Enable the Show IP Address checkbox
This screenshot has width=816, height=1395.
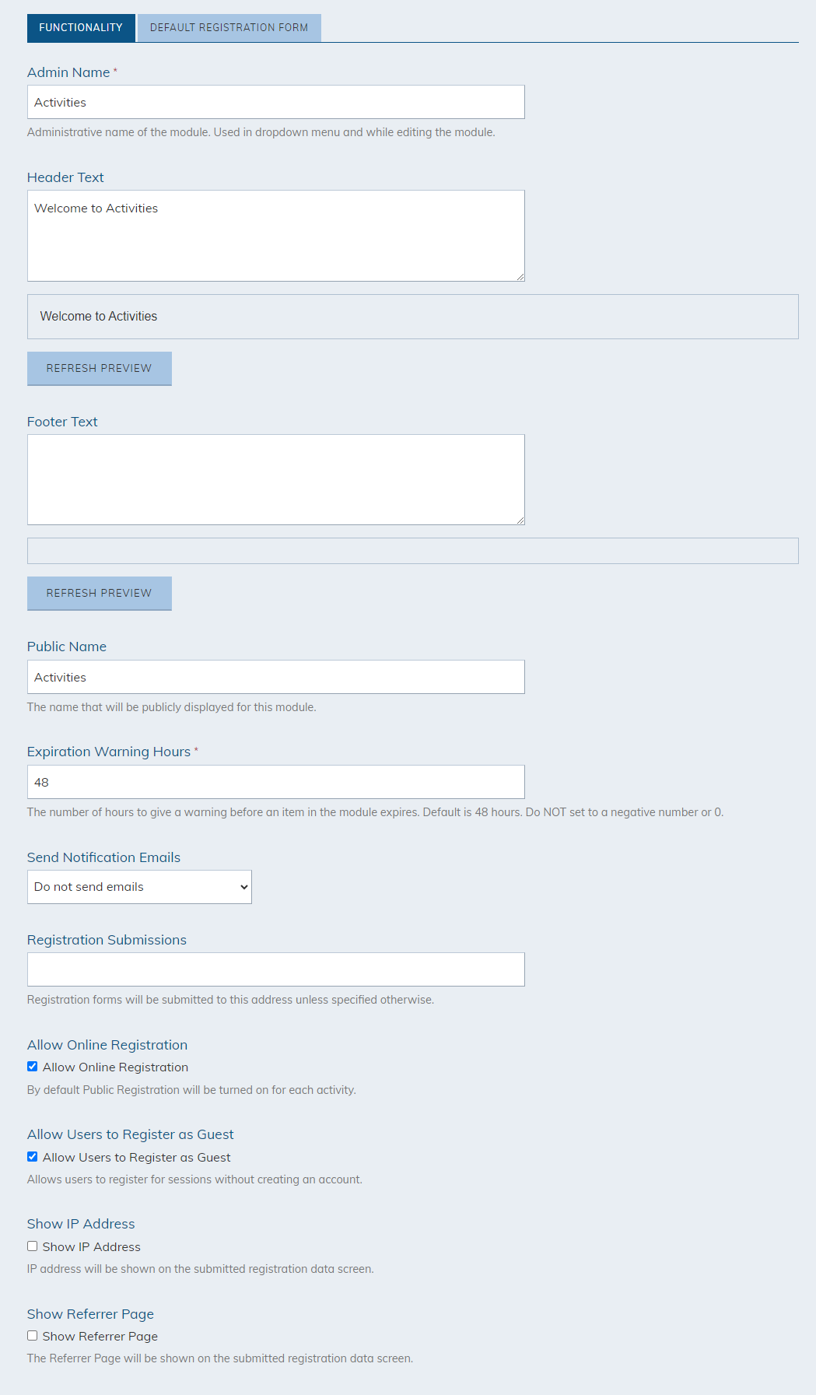pyautogui.click(x=33, y=1246)
